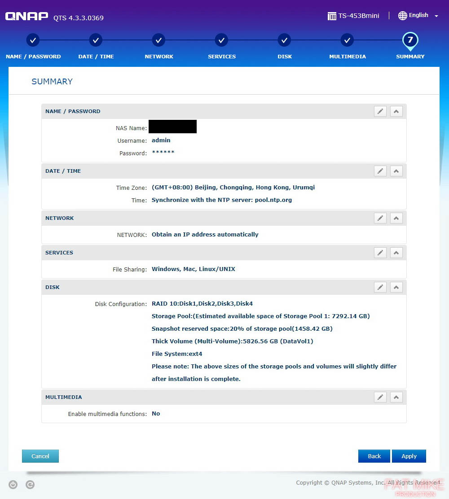Collapse the Network section
This screenshot has width=449, height=499.
(396, 218)
